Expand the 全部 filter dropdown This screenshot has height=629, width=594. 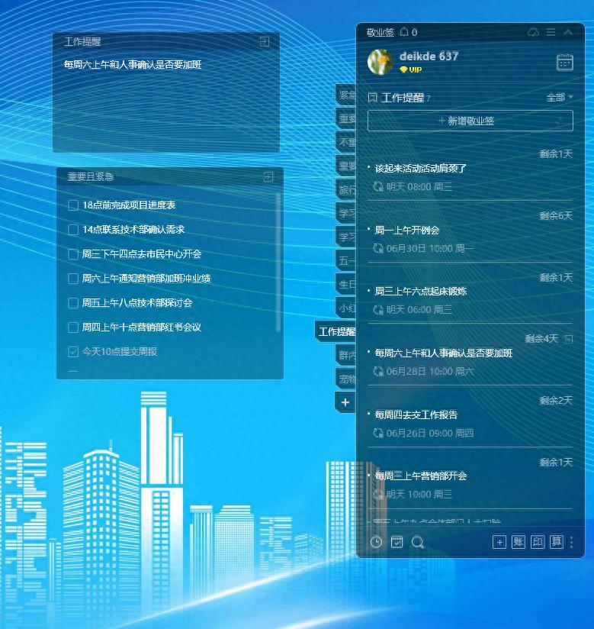point(560,98)
